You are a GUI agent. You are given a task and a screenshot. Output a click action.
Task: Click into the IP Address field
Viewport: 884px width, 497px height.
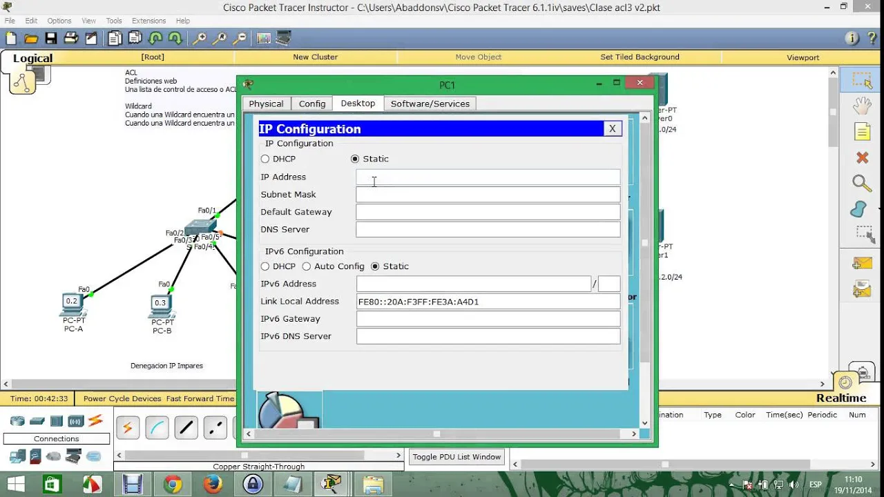[488, 177]
